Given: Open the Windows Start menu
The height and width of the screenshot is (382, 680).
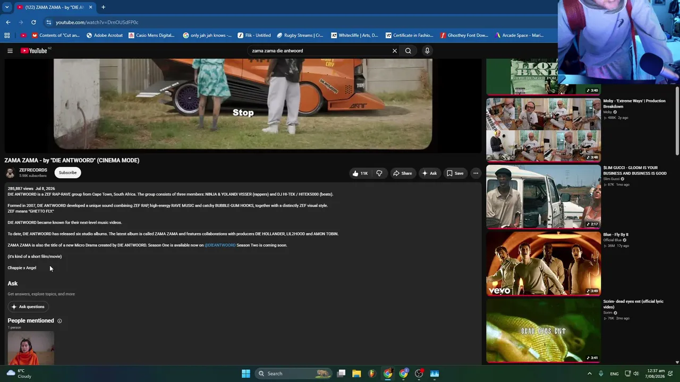Looking at the screenshot, I should coord(246,374).
